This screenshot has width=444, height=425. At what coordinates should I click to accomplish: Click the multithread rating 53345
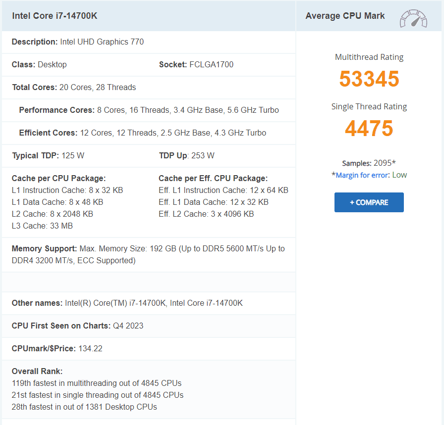tap(369, 79)
